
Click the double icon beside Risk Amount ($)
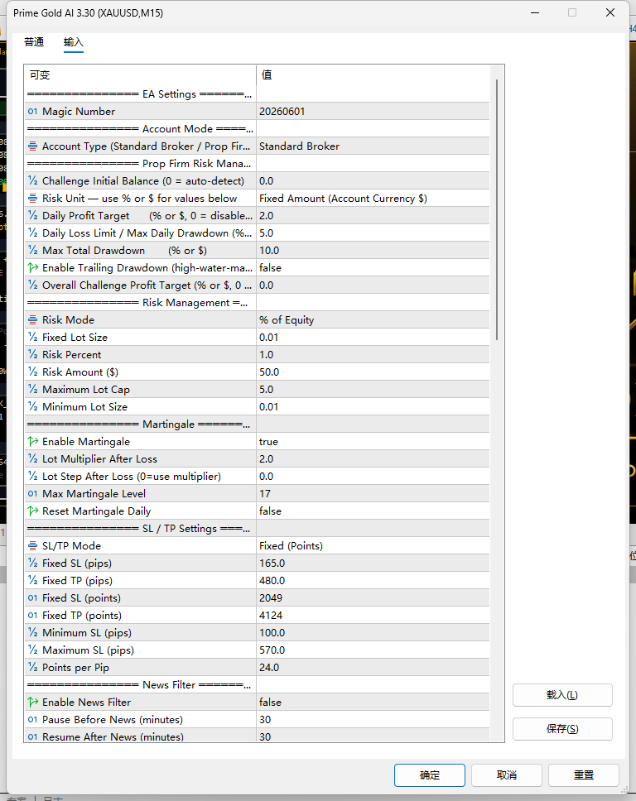33,372
